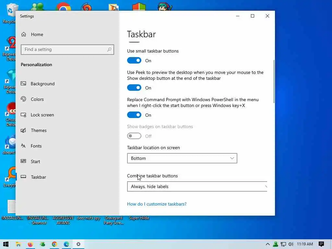Open Combine taskbar buttons dropdown
Screen dimensions: 332x249
[197, 186]
